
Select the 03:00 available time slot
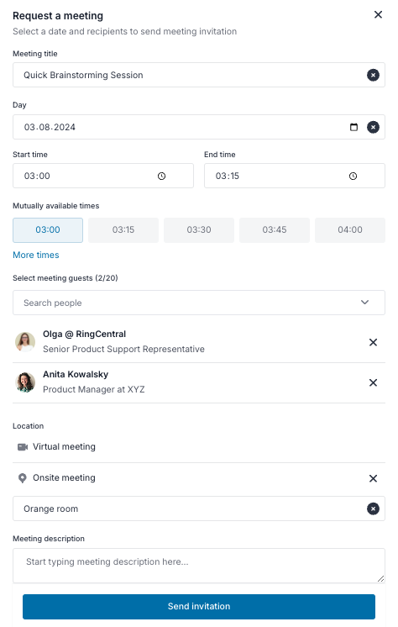click(48, 230)
